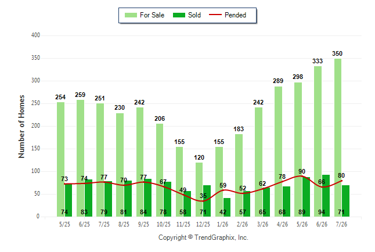
Task: Click the 7/26 For Sale bar showing 350
Action: click(338, 138)
